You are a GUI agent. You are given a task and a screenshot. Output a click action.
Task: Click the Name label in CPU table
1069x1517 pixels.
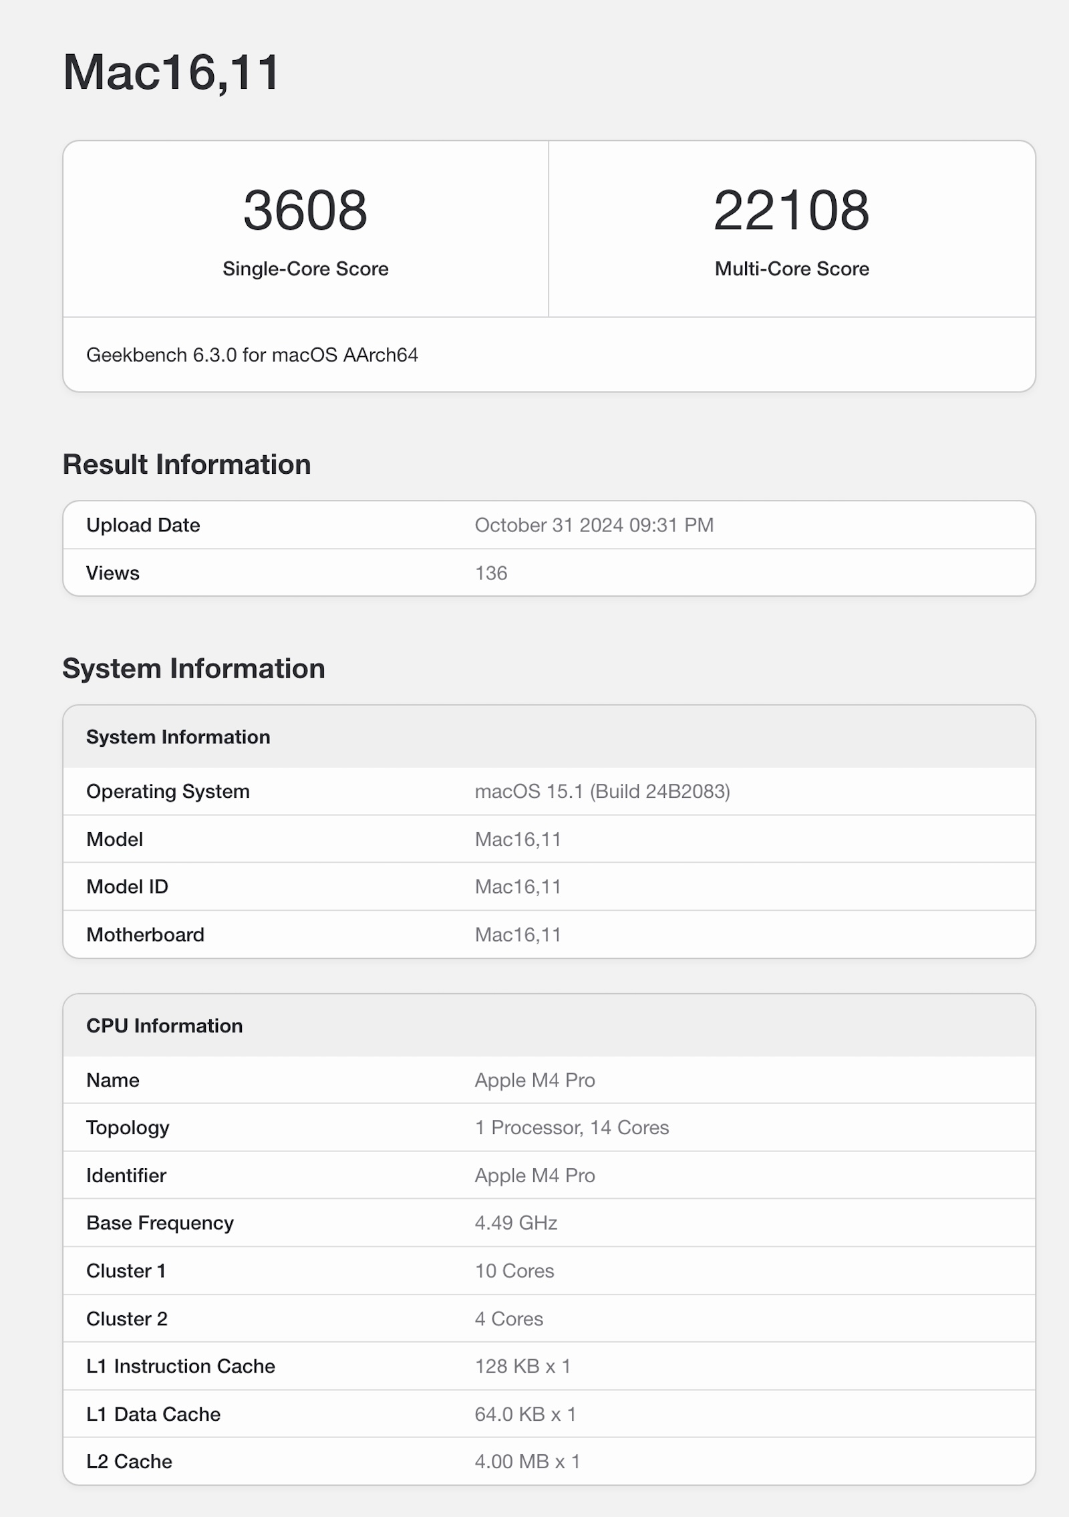click(x=113, y=1081)
